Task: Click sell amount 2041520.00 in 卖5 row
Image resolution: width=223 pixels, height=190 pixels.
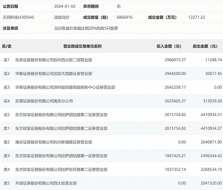Action: (210, 183)
